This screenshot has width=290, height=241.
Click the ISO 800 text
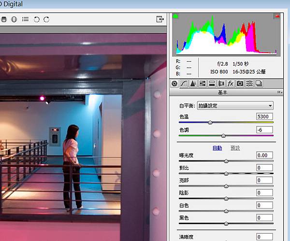[219, 71]
